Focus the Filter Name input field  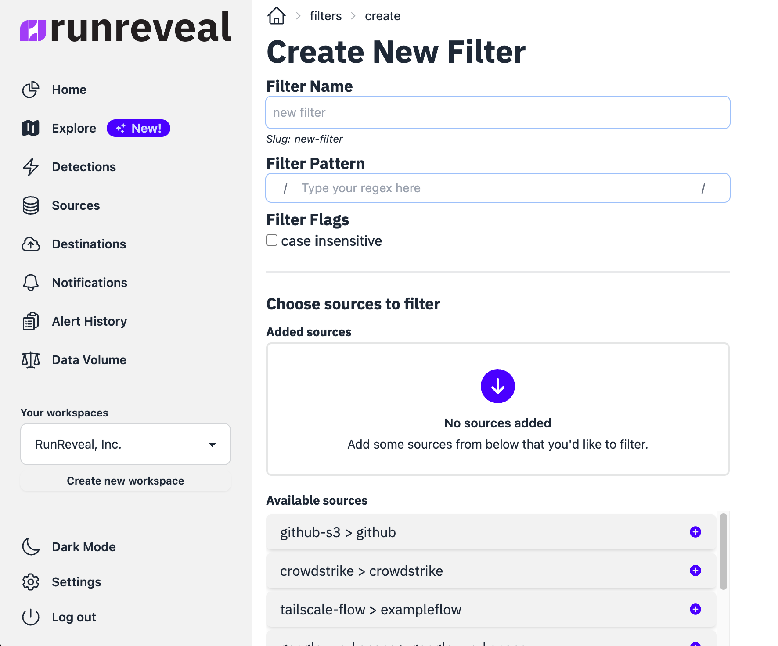tap(497, 113)
